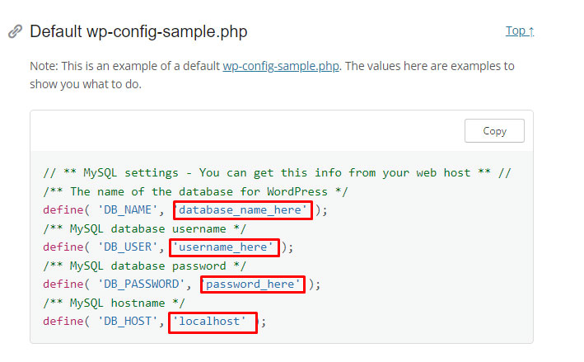
Task: Click the 'DB_NAME' constant in code
Action: tap(127, 210)
